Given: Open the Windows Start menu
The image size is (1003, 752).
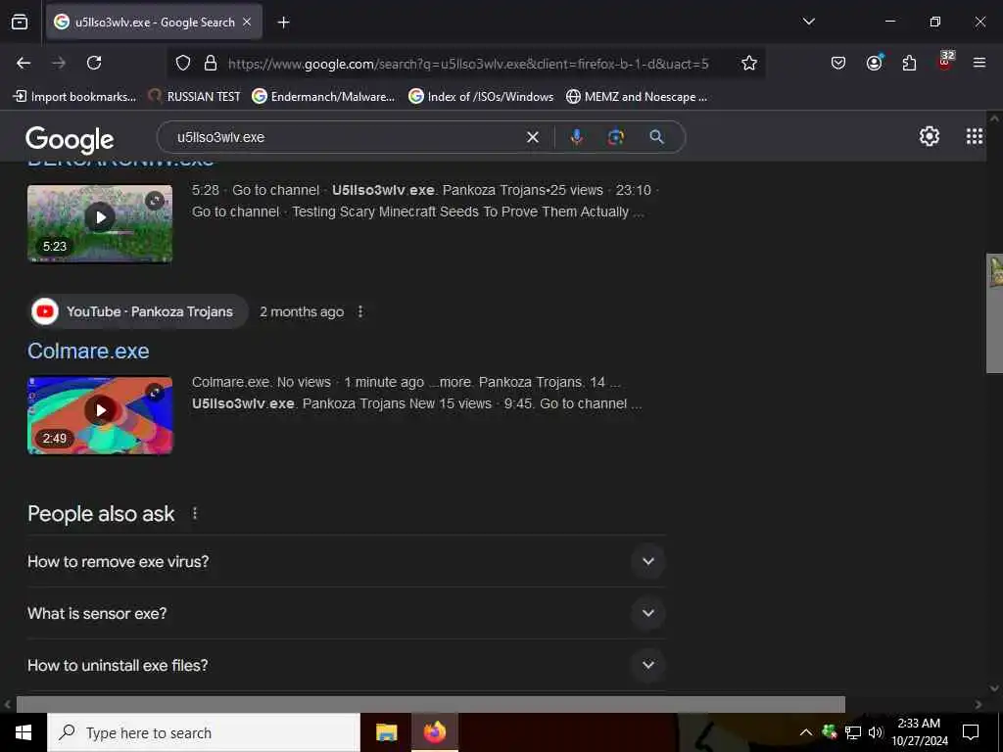Looking at the screenshot, I should [24, 732].
